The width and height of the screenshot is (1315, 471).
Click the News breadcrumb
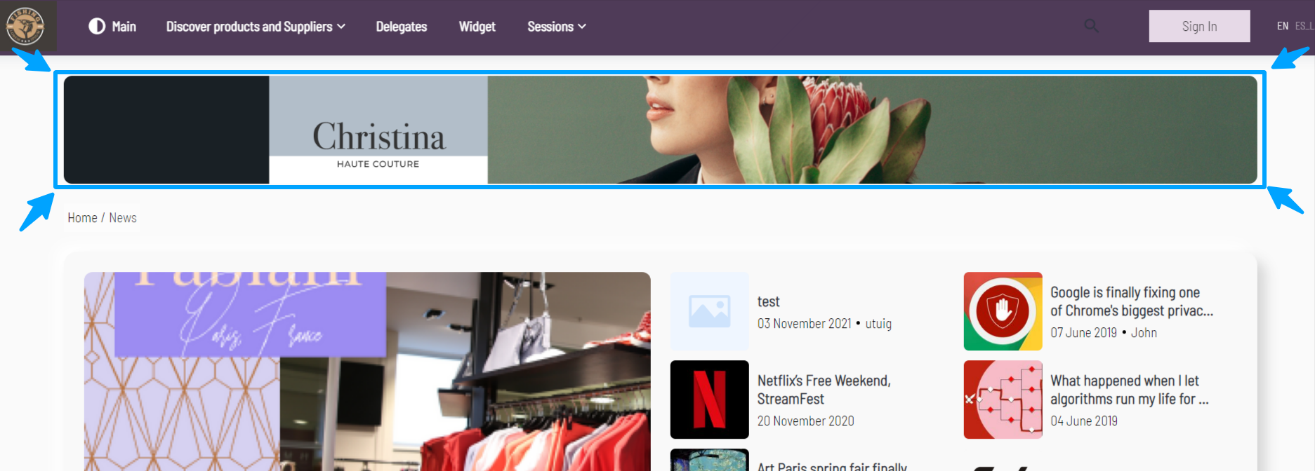point(123,218)
